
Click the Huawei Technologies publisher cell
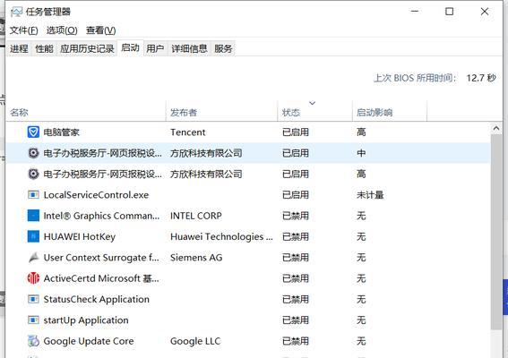[x=221, y=236]
